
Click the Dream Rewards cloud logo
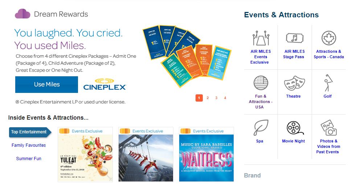[22, 14]
